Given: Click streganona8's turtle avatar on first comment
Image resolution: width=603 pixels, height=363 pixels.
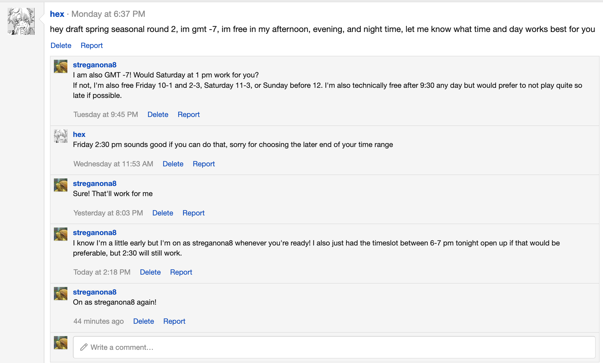Looking at the screenshot, I should point(61,66).
